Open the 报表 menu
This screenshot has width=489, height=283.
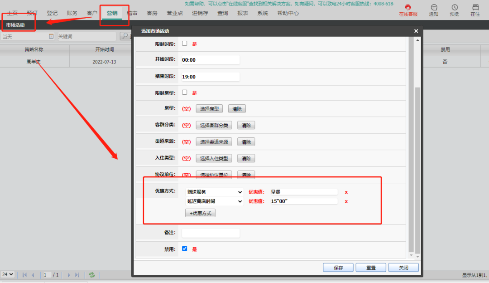(x=243, y=13)
